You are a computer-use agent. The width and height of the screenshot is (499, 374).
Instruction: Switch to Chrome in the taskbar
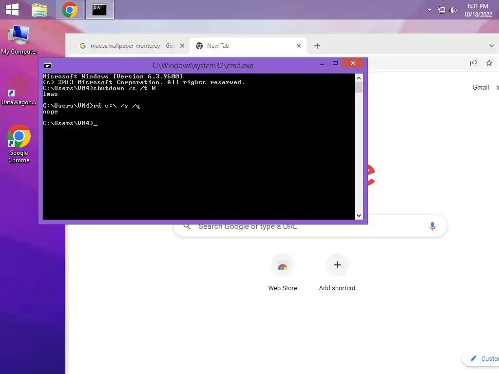[70, 10]
